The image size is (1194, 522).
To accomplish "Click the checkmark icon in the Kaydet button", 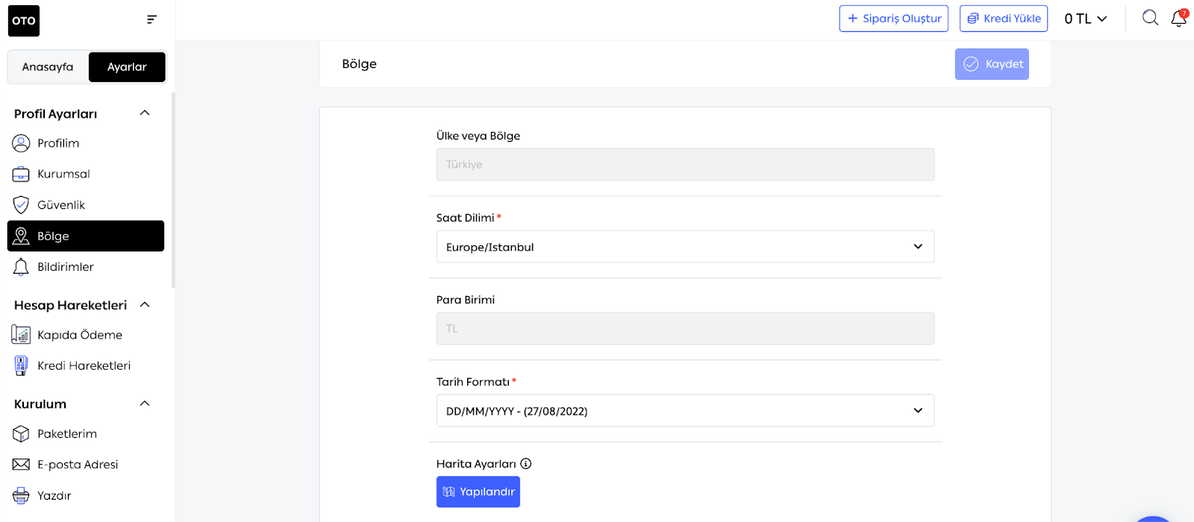I will pos(971,64).
